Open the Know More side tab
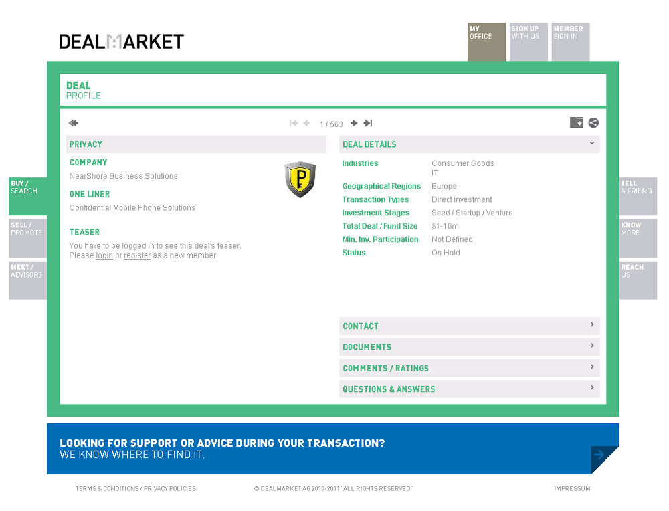Viewport: 669px width, 511px height. [638, 238]
